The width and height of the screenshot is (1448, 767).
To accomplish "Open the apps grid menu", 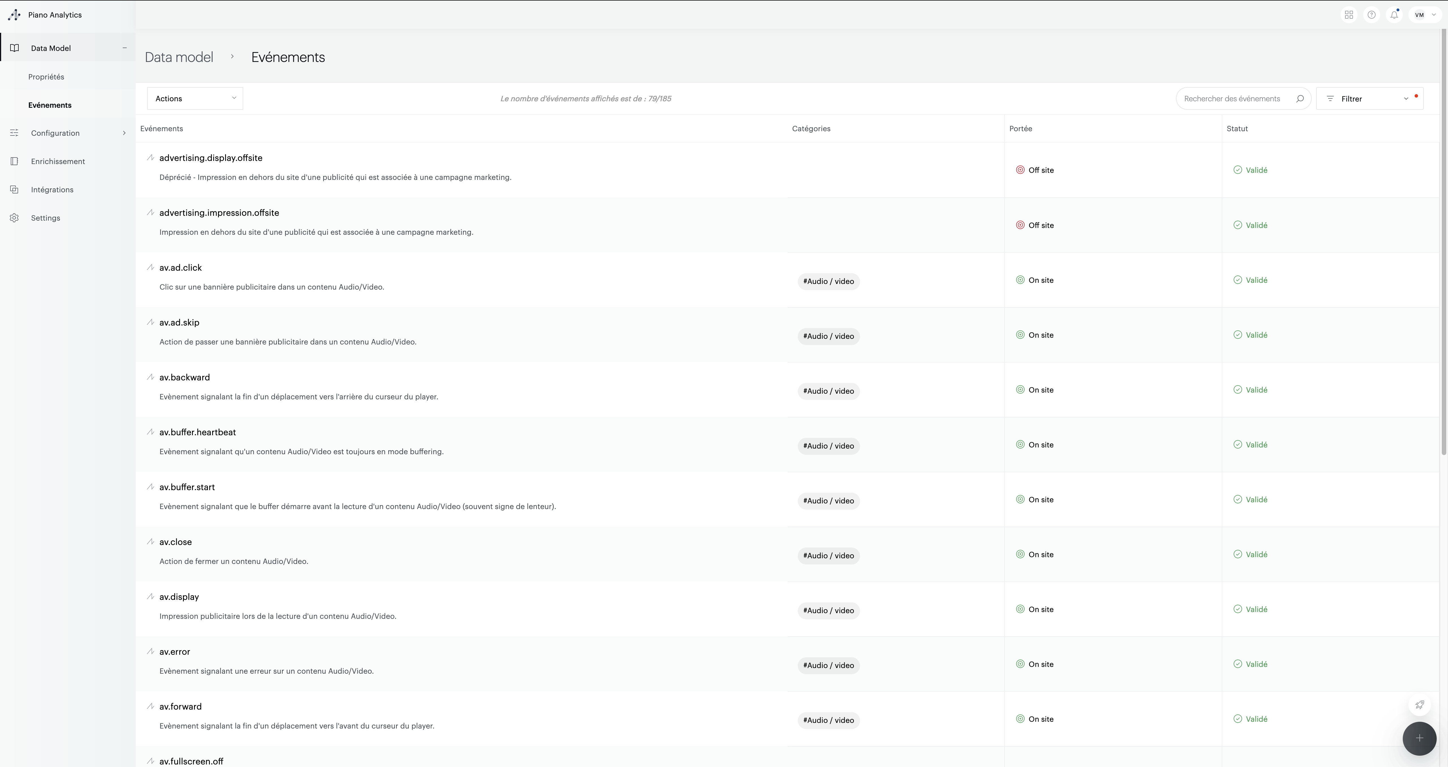I will (x=1348, y=15).
